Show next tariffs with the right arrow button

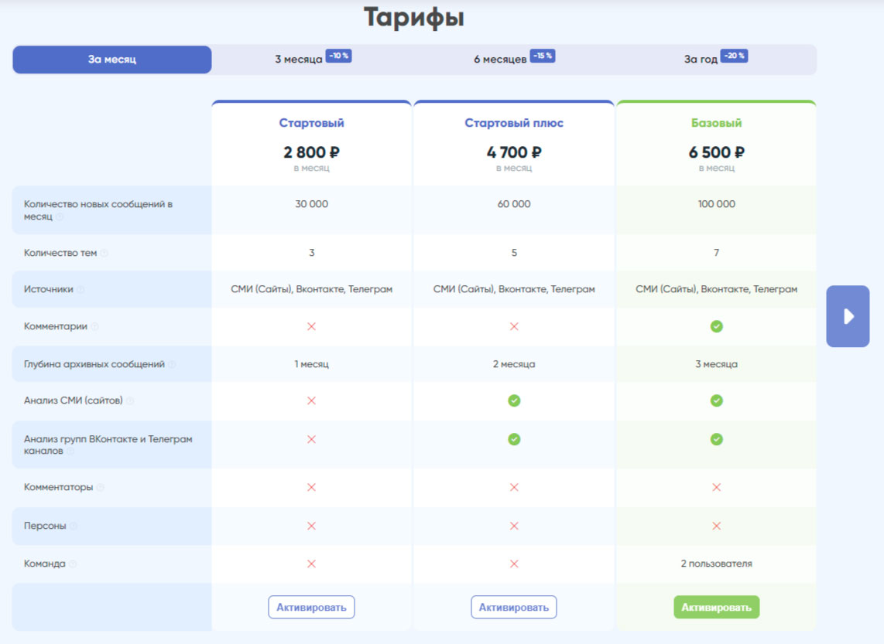[848, 316]
